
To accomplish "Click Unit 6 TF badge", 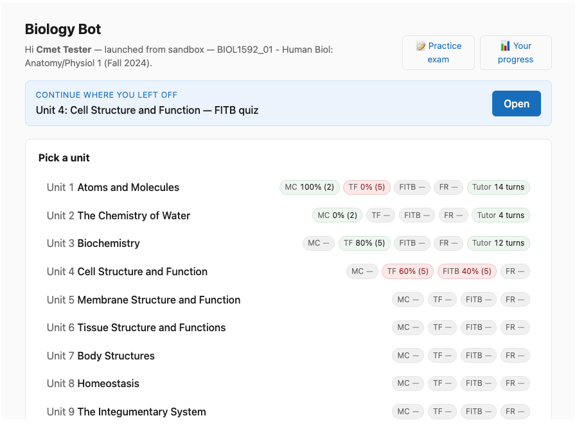I will pyautogui.click(x=442, y=327).
